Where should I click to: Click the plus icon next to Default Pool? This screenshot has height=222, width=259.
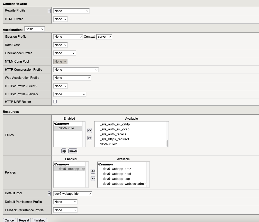pyautogui.click(x=49, y=194)
